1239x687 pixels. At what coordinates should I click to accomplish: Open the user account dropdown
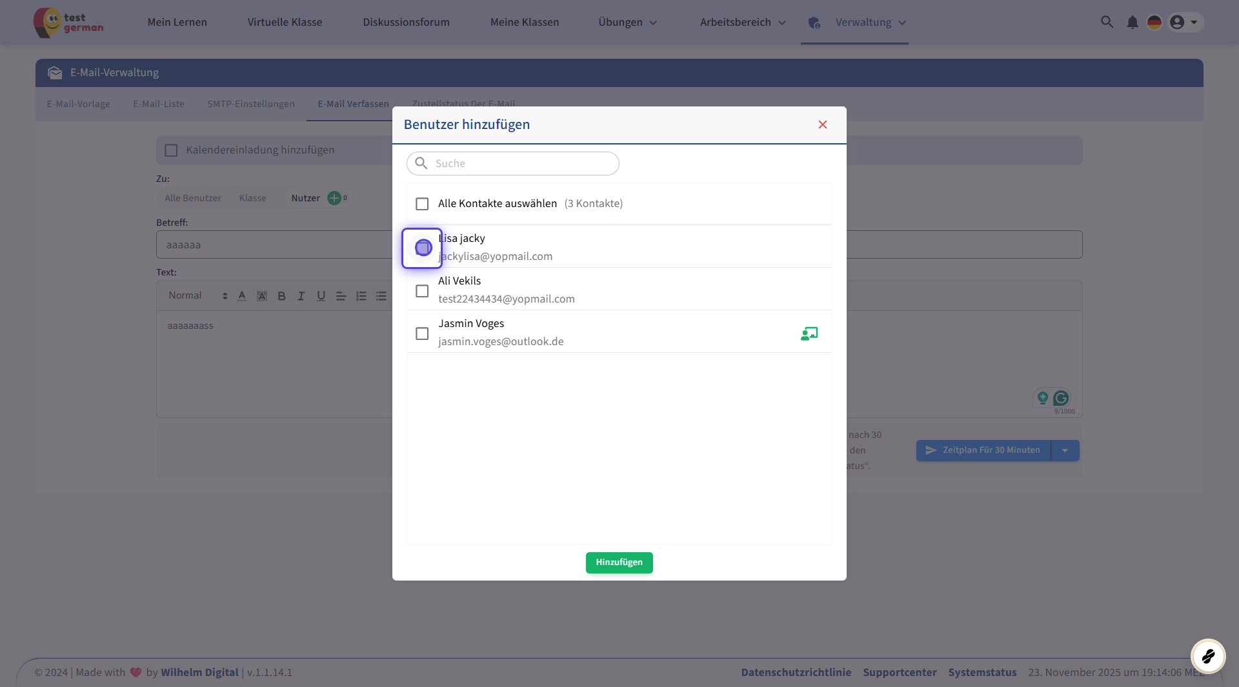pos(1184,23)
